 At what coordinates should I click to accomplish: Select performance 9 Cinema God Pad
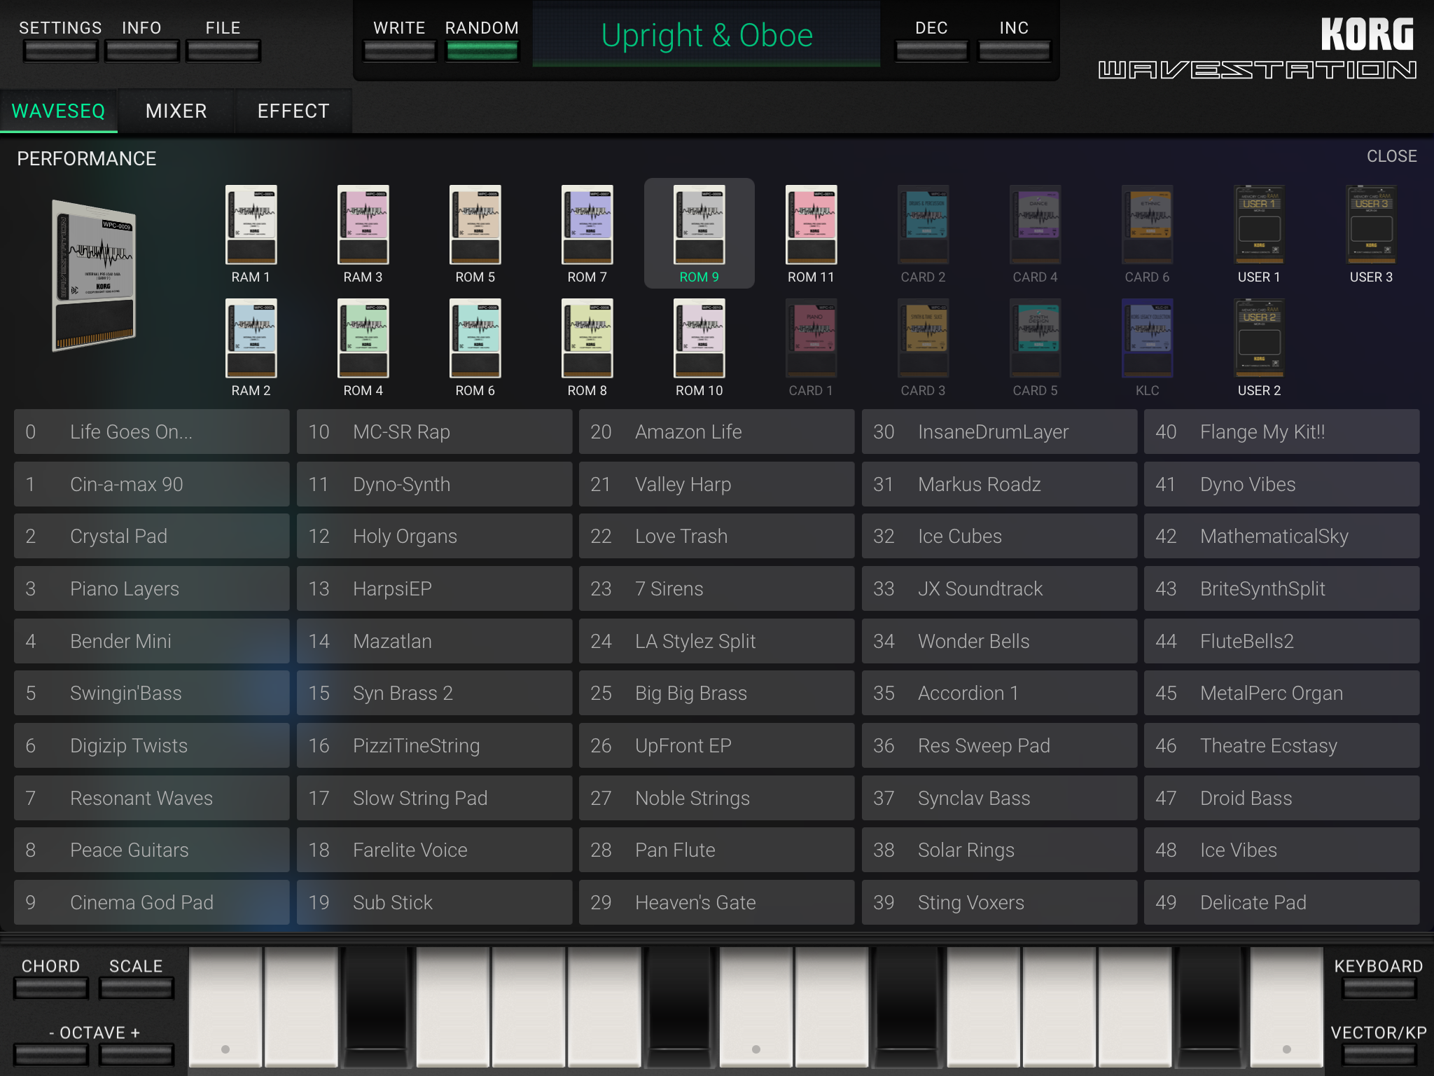(151, 902)
